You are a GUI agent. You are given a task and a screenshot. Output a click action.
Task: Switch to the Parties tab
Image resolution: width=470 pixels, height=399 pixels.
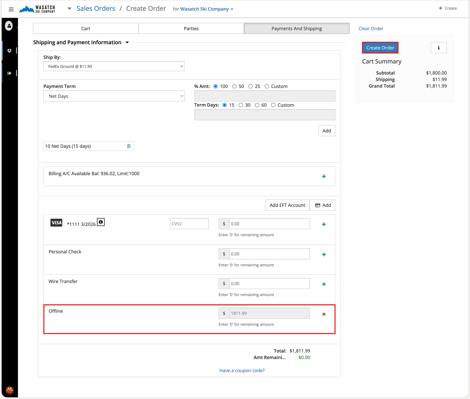point(191,29)
